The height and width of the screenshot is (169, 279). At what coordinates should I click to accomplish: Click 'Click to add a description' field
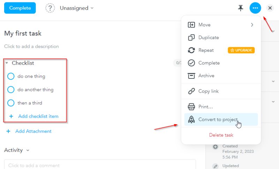(x=31, y=47)
